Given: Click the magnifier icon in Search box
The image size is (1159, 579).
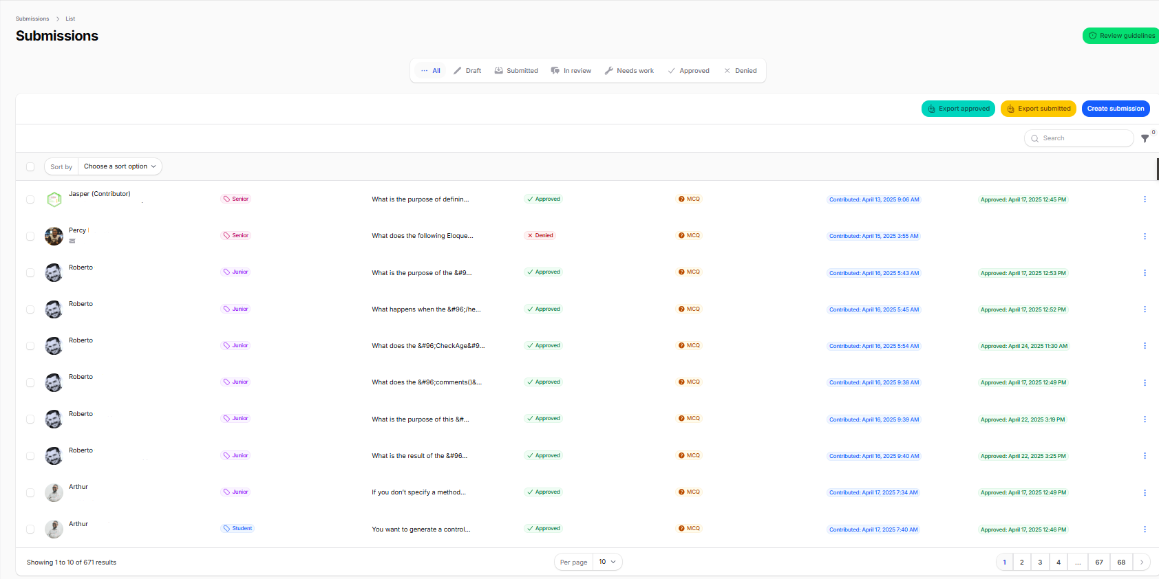Looking at the screenshot, I should (1034, 138).
